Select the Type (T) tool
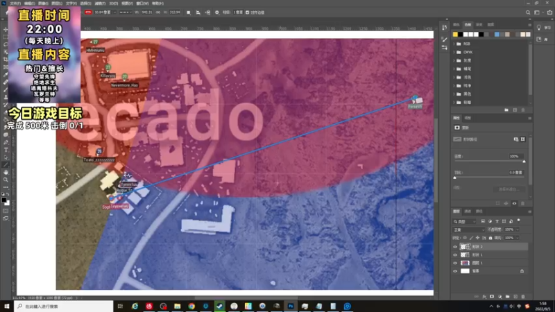The height and width of the screenshot is (312, 555). [x=6, y=150]
